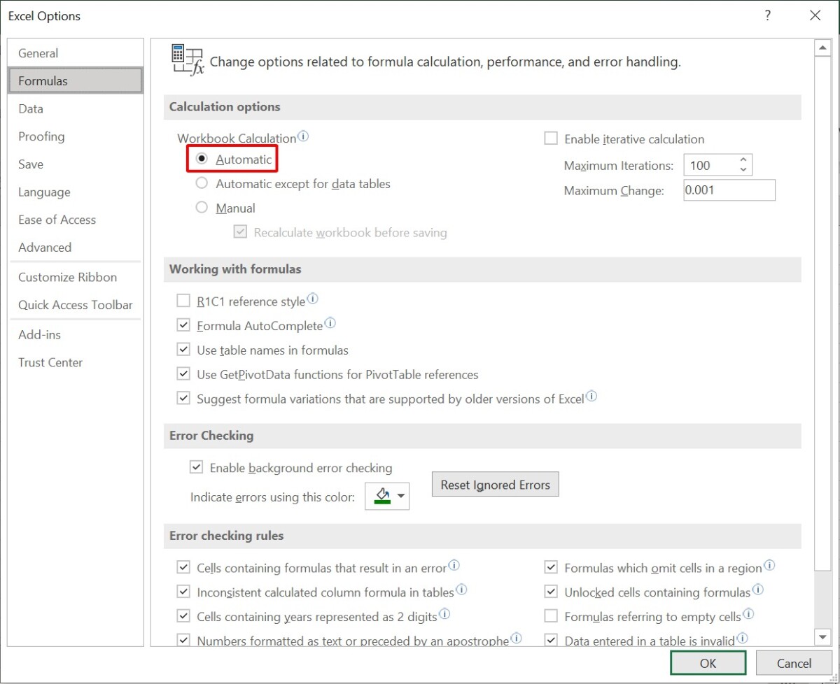
Task: Toggle Suggest formula variations checkbox
Action: click(183, 399)
